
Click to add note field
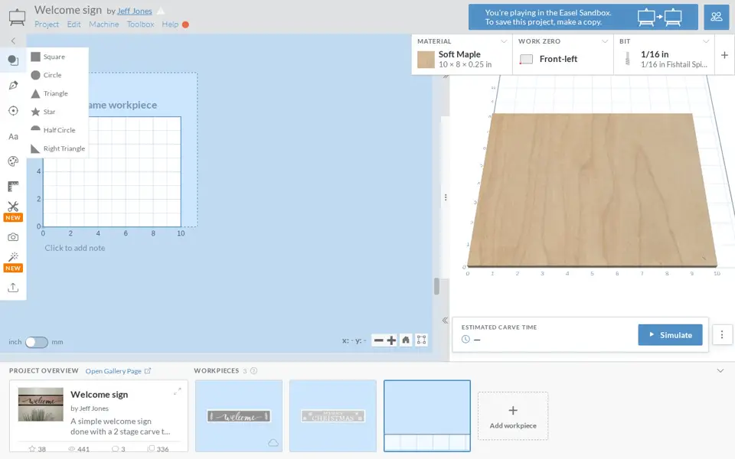75,248
